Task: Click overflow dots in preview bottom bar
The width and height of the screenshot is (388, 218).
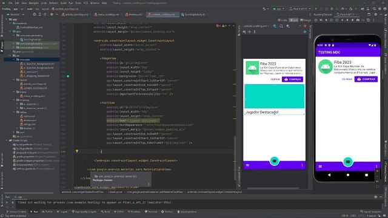Action: pos(302,165)
